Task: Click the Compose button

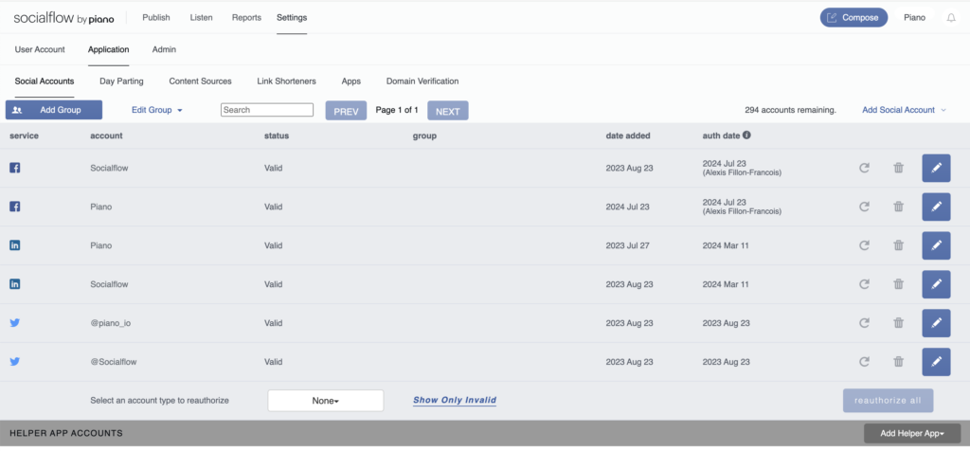Action: coord(853,17)
